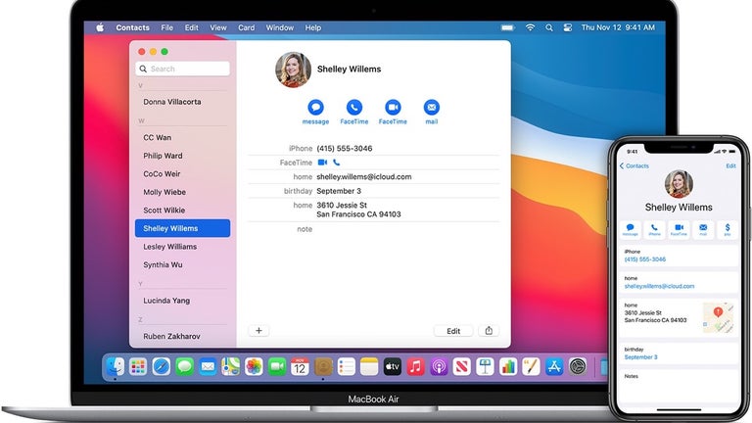Open the Card menu
Viewport: 752px width, 423px height.
246,27
